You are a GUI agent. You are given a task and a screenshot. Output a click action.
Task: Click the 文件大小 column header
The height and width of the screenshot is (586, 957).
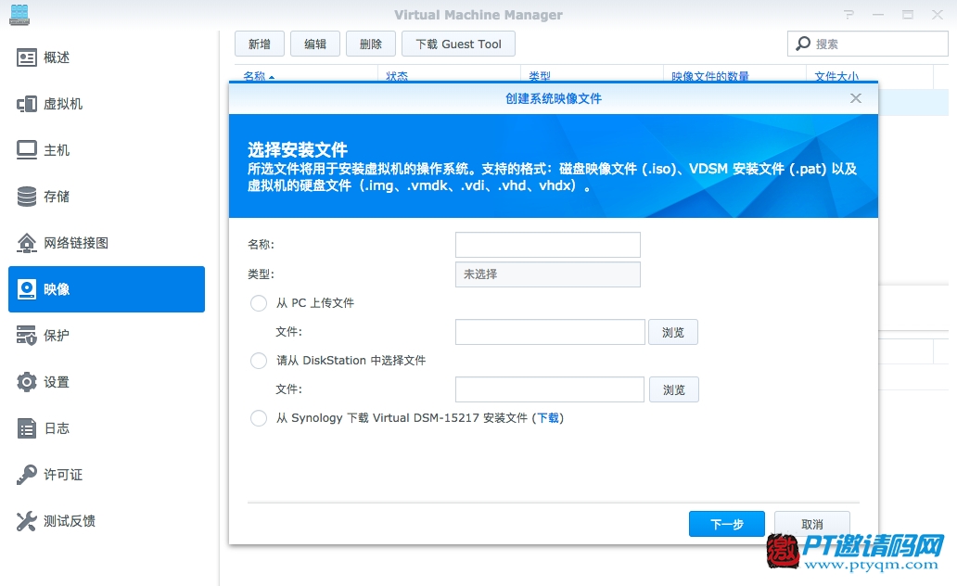[836, 76]
